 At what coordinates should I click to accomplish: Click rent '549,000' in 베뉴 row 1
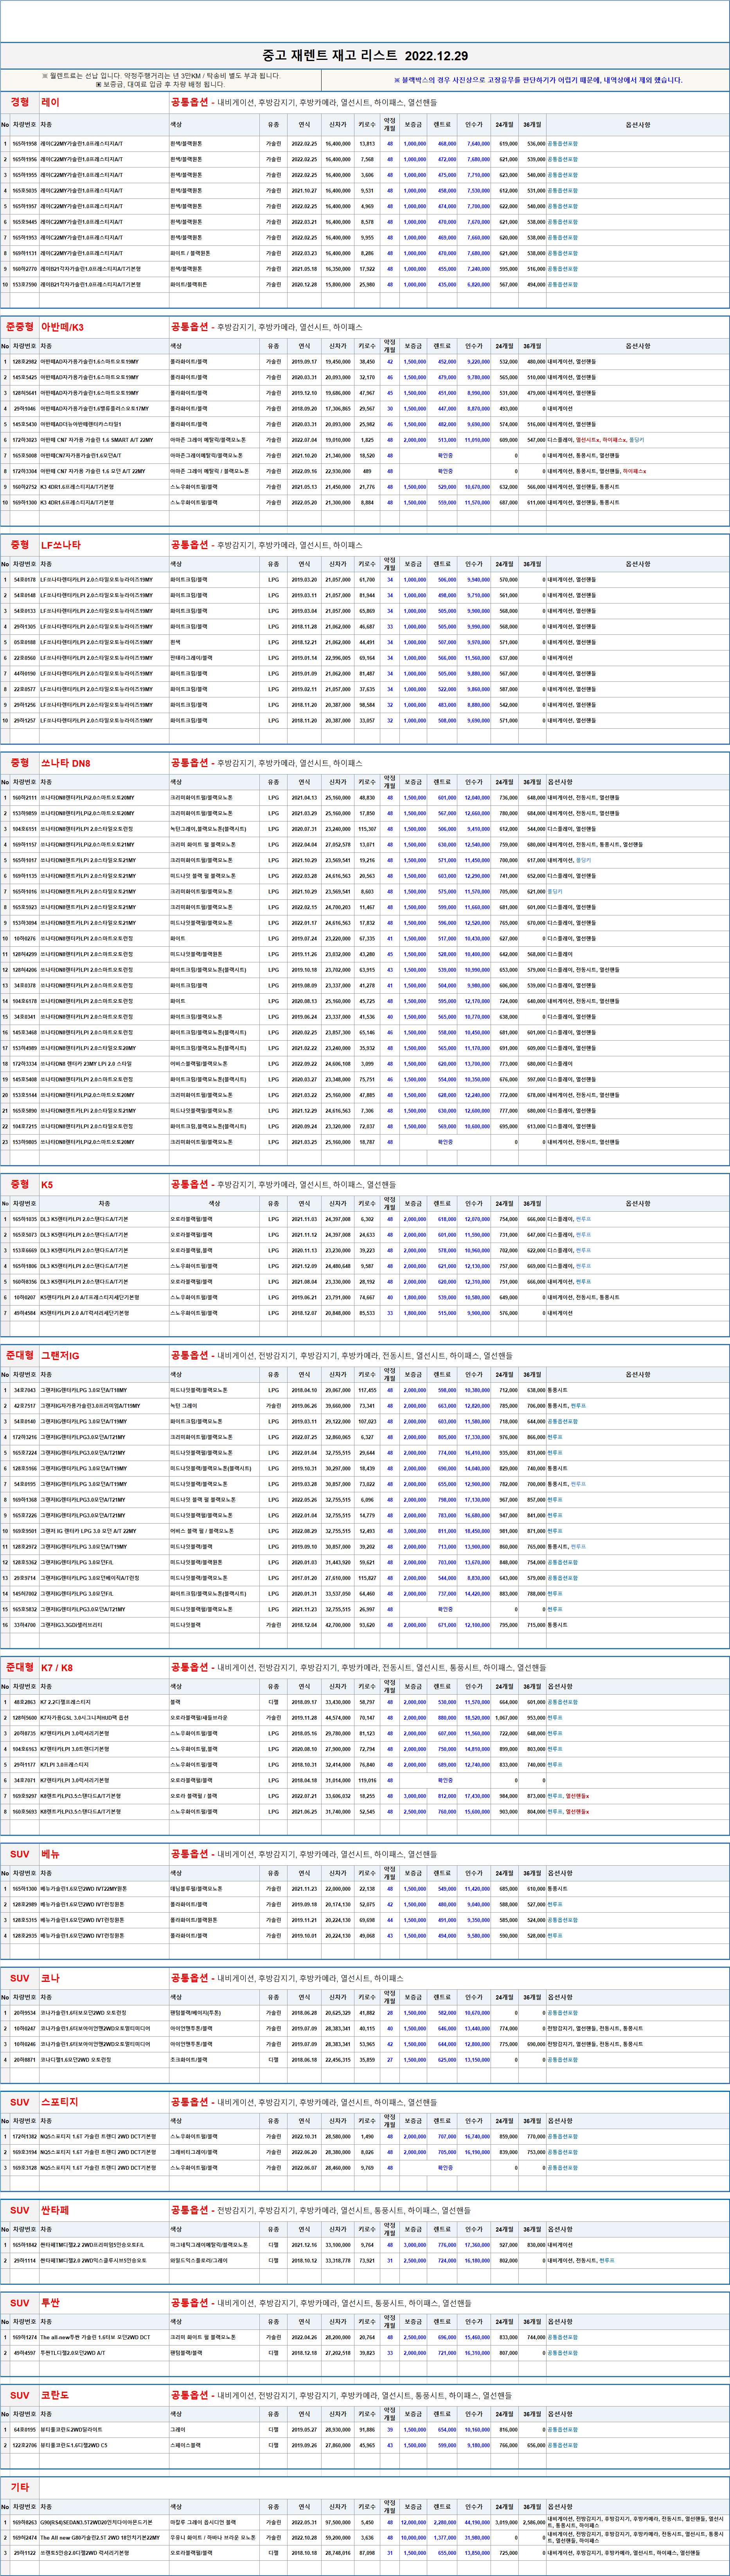pyautogui.click(x=447, y=1889)
